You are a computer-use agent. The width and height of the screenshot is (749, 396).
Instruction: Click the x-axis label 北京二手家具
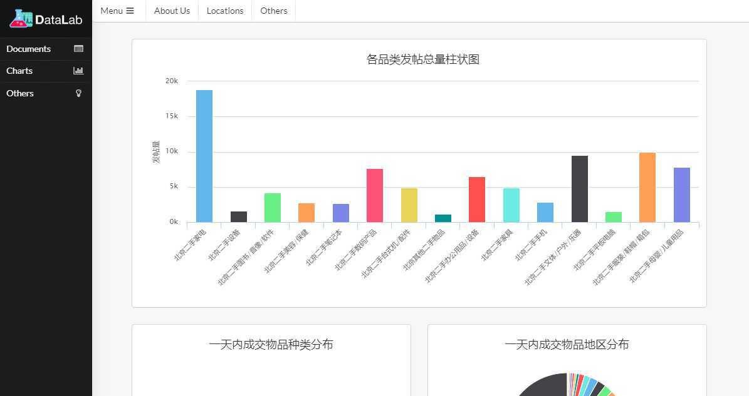(x=497, y=245)
